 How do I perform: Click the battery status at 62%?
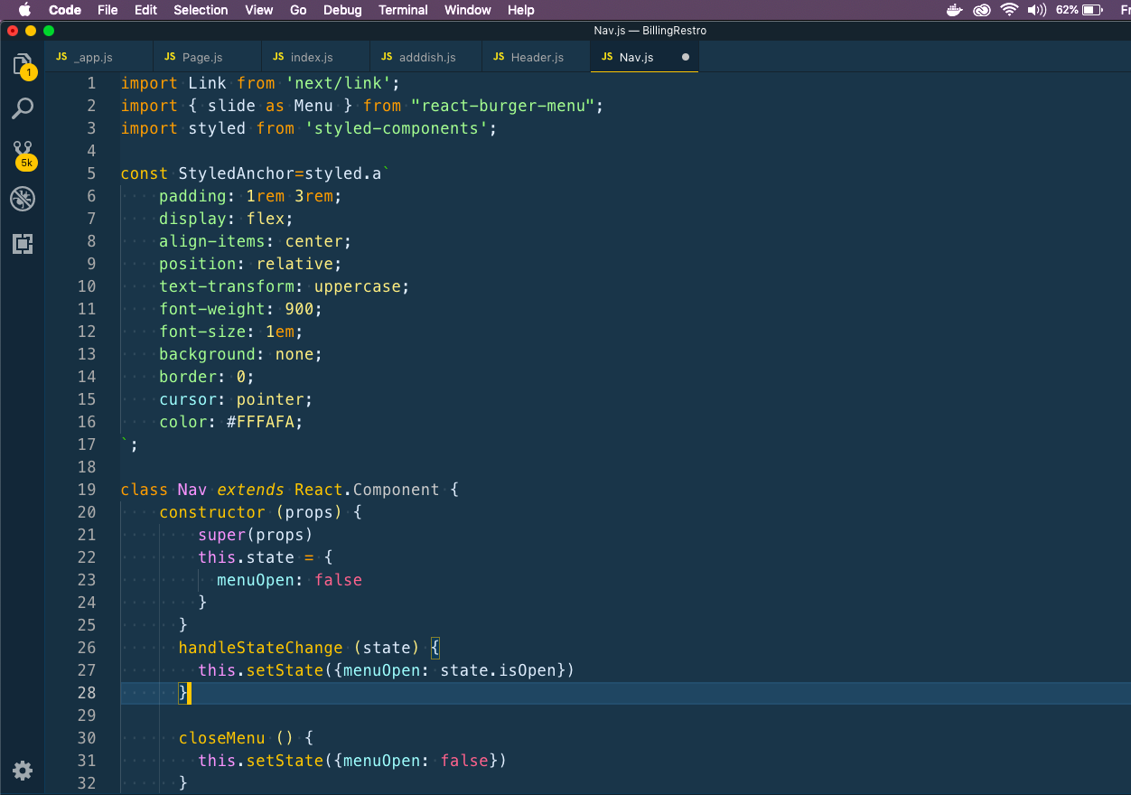point(1079,10)
